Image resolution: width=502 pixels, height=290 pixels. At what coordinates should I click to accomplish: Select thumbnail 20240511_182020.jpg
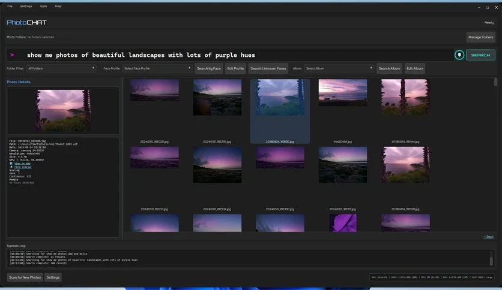coord(154,90)
